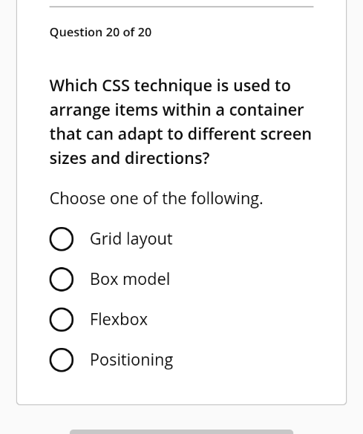The image size is (363, 434).
Task: Click the word 'following' in the instruction
Action: click(227, 199)
